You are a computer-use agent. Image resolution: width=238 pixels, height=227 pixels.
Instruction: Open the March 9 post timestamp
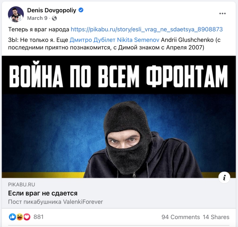tap(37, 18)
